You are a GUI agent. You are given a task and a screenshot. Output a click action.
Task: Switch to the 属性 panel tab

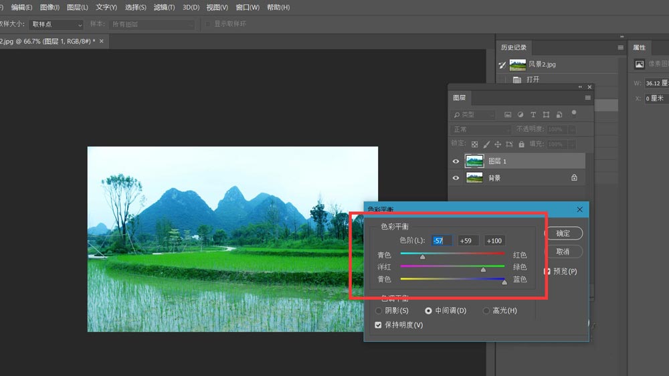click(x=639, y=48)
